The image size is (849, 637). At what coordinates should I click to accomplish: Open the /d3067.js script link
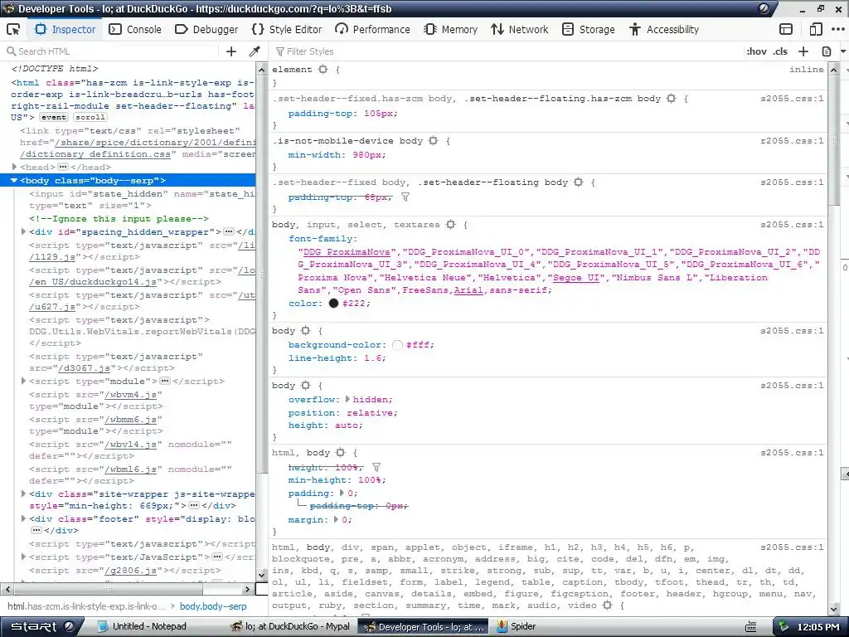[85, 368]
